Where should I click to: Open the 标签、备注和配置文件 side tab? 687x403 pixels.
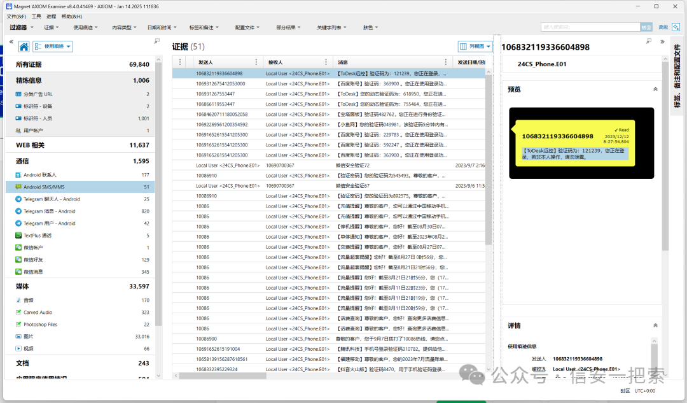[x=677, y=76]
